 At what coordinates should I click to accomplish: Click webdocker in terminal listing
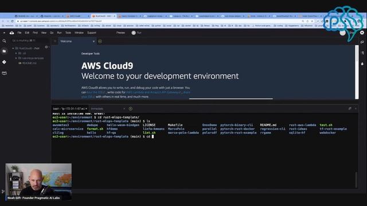coord(327,133)
